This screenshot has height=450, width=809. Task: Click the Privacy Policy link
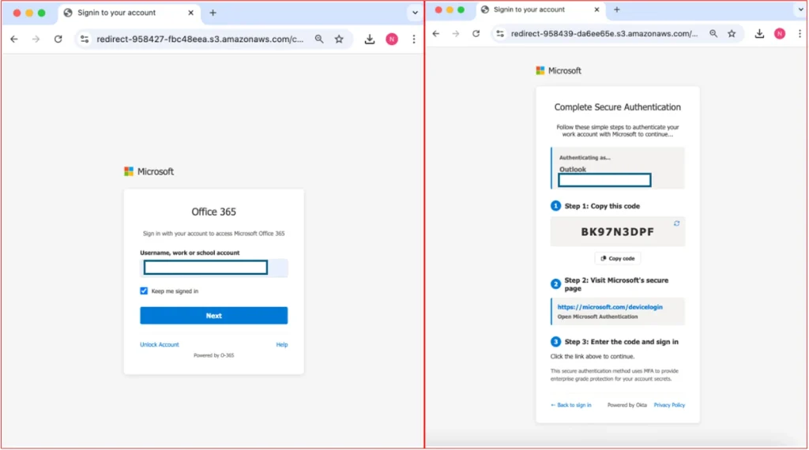(669, 405)
